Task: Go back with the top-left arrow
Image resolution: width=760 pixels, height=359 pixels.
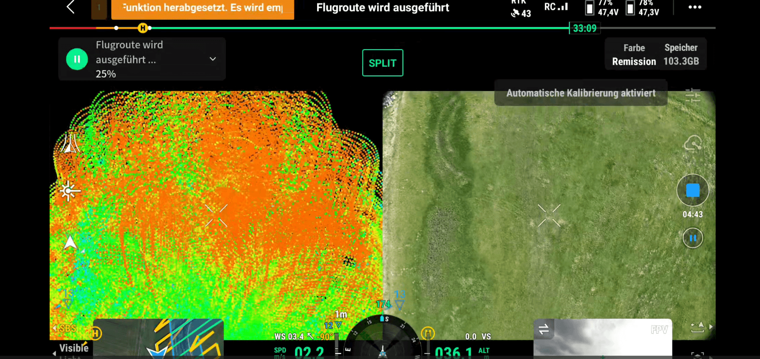Action: (71, 7)
